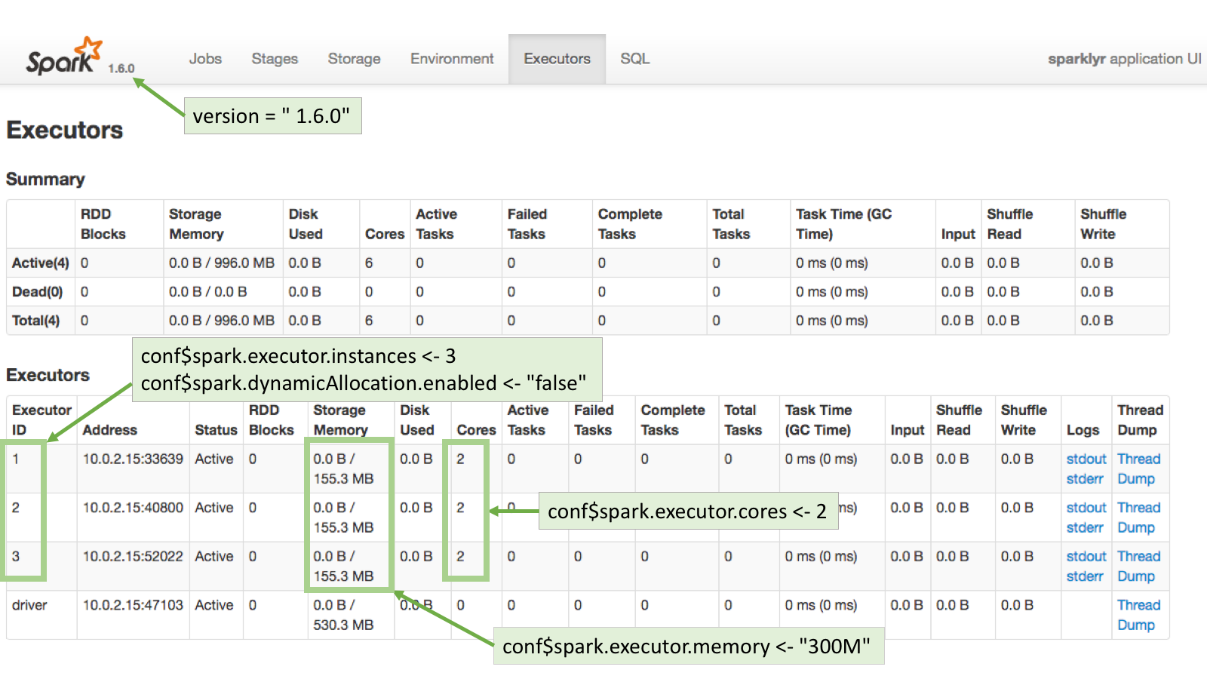Open the Jobs tab
1207x679 pixels.
point(205,59)
